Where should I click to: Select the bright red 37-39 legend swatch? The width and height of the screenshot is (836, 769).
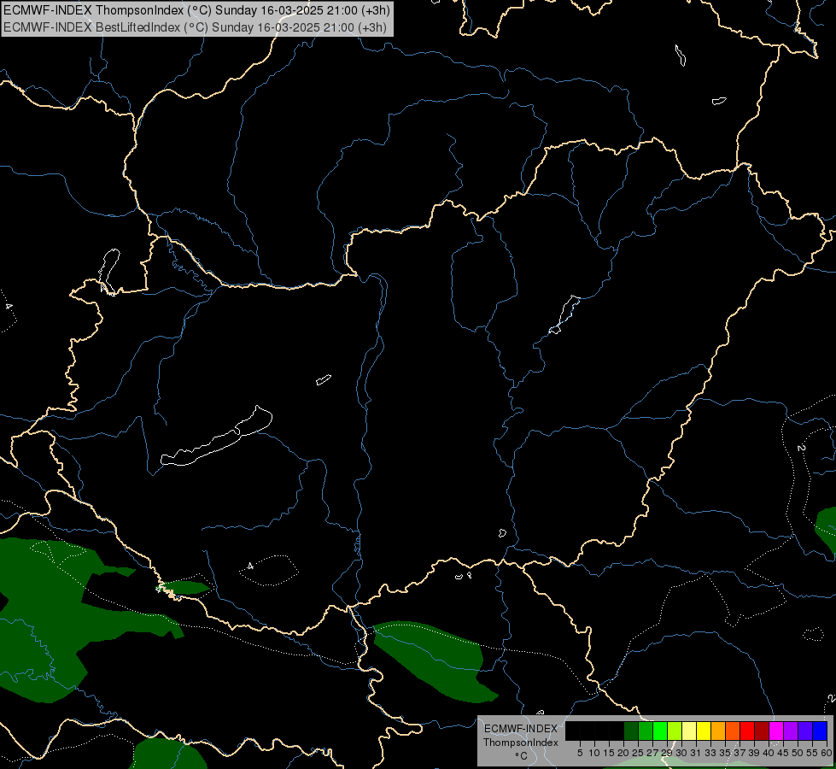(747, 731)
